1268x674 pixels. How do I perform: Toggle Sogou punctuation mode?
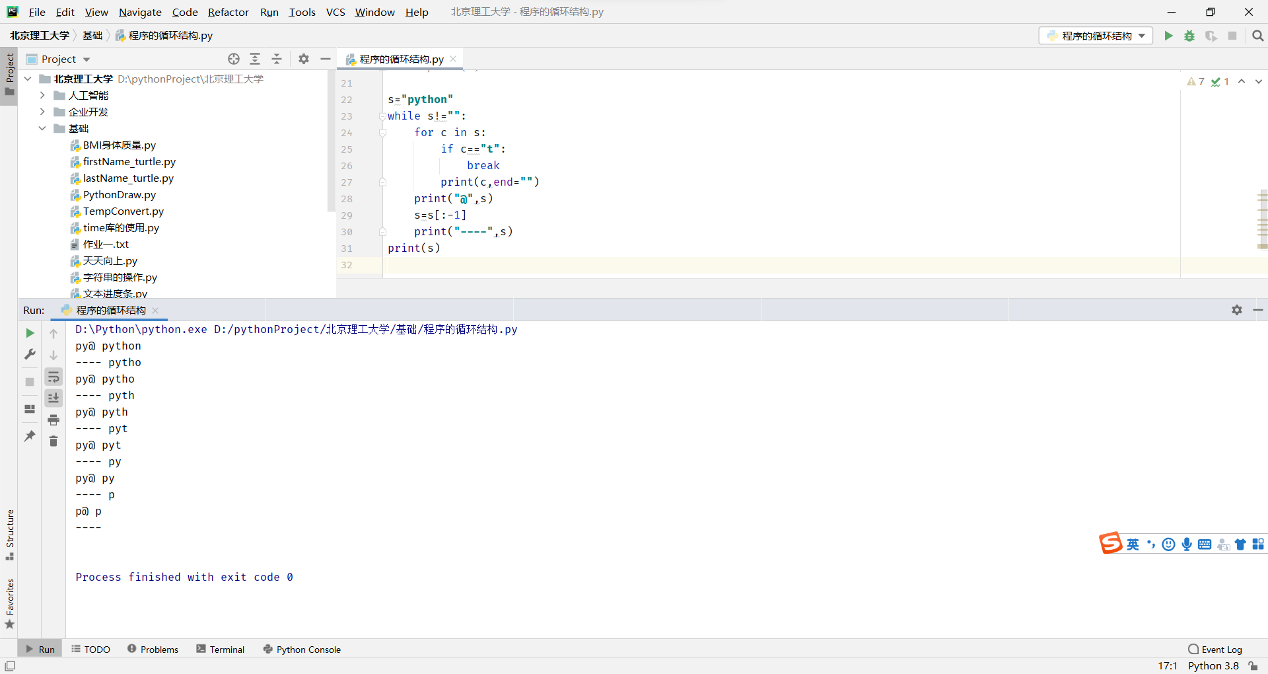coord(1151,544)
